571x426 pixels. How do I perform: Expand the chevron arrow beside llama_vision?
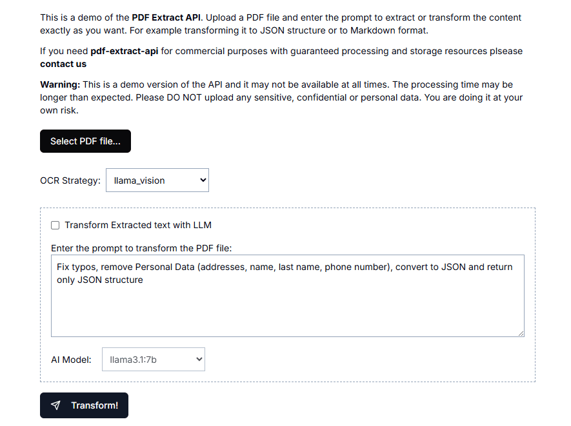(x=203, y=180)
